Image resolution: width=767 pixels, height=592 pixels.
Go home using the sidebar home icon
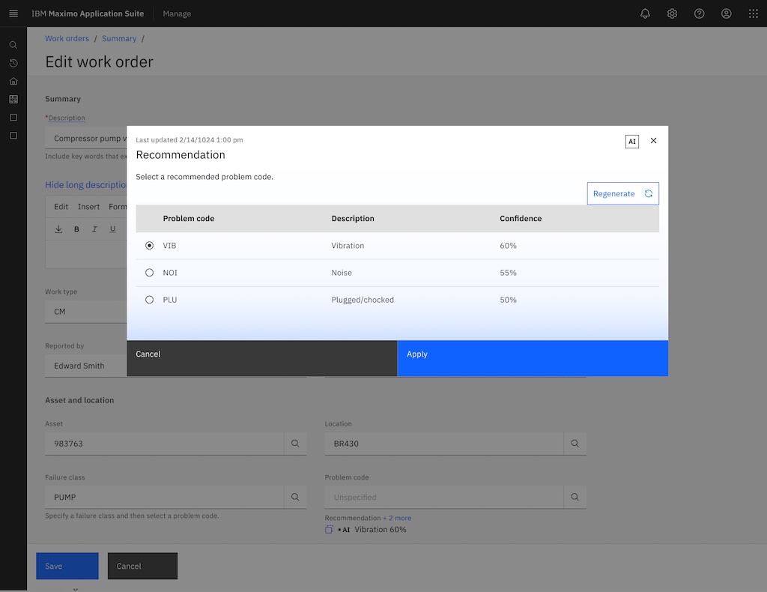(x=13, y=81)
